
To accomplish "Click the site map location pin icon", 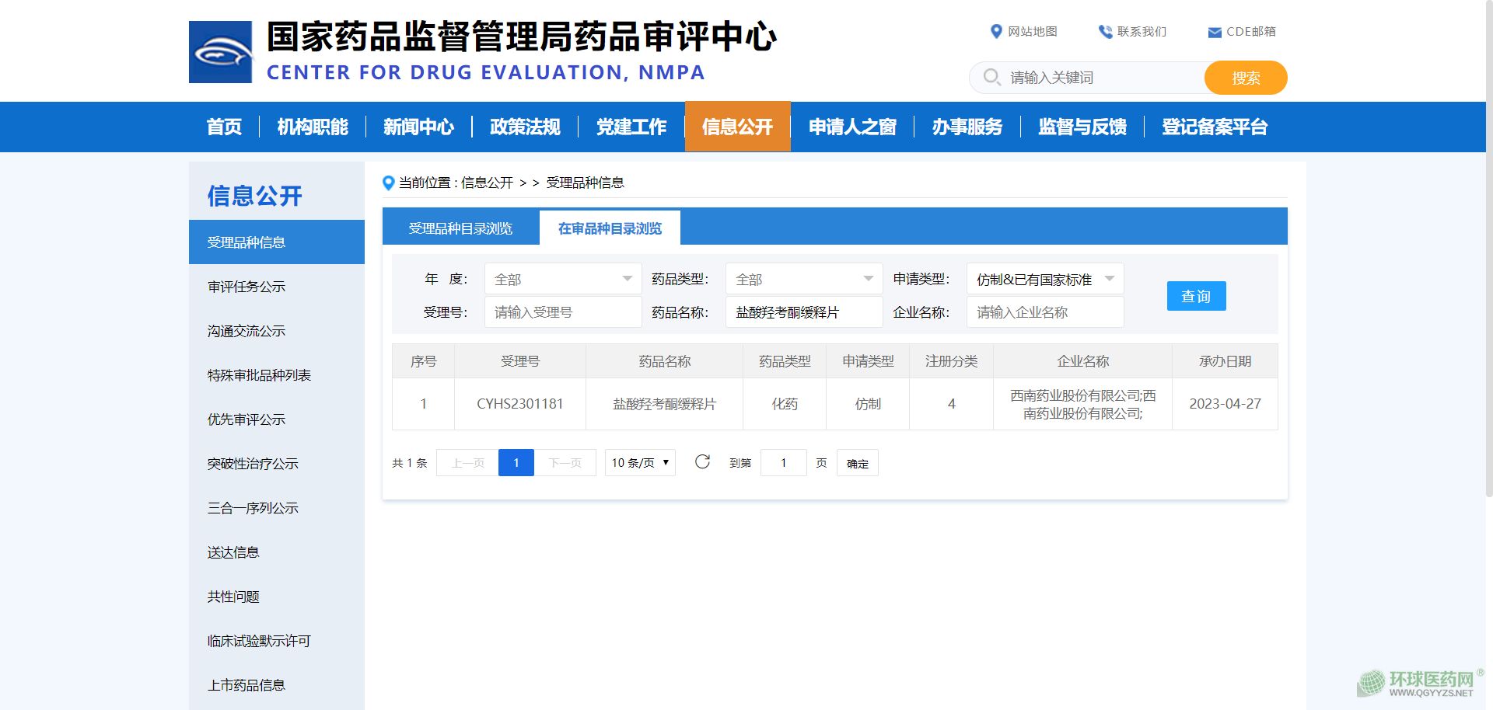I will [x=995, y=32].
